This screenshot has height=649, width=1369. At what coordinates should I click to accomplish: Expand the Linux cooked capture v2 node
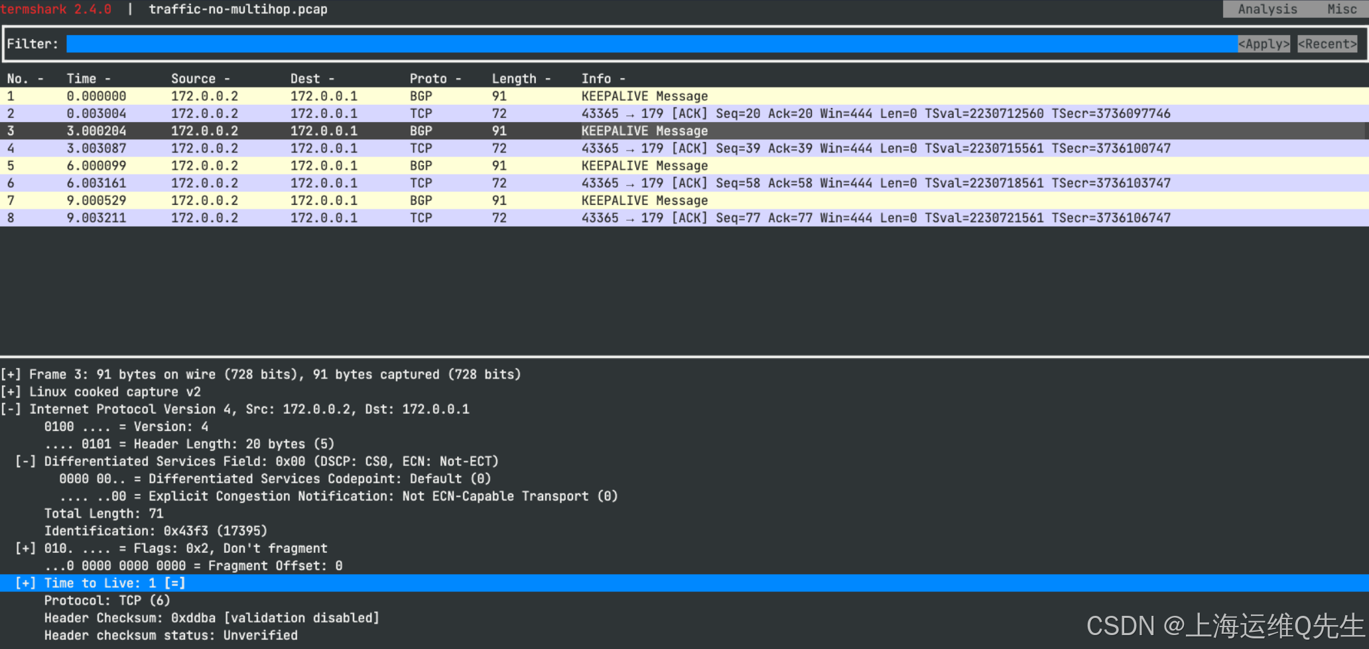pyautogui.click(x=11, y=392)
